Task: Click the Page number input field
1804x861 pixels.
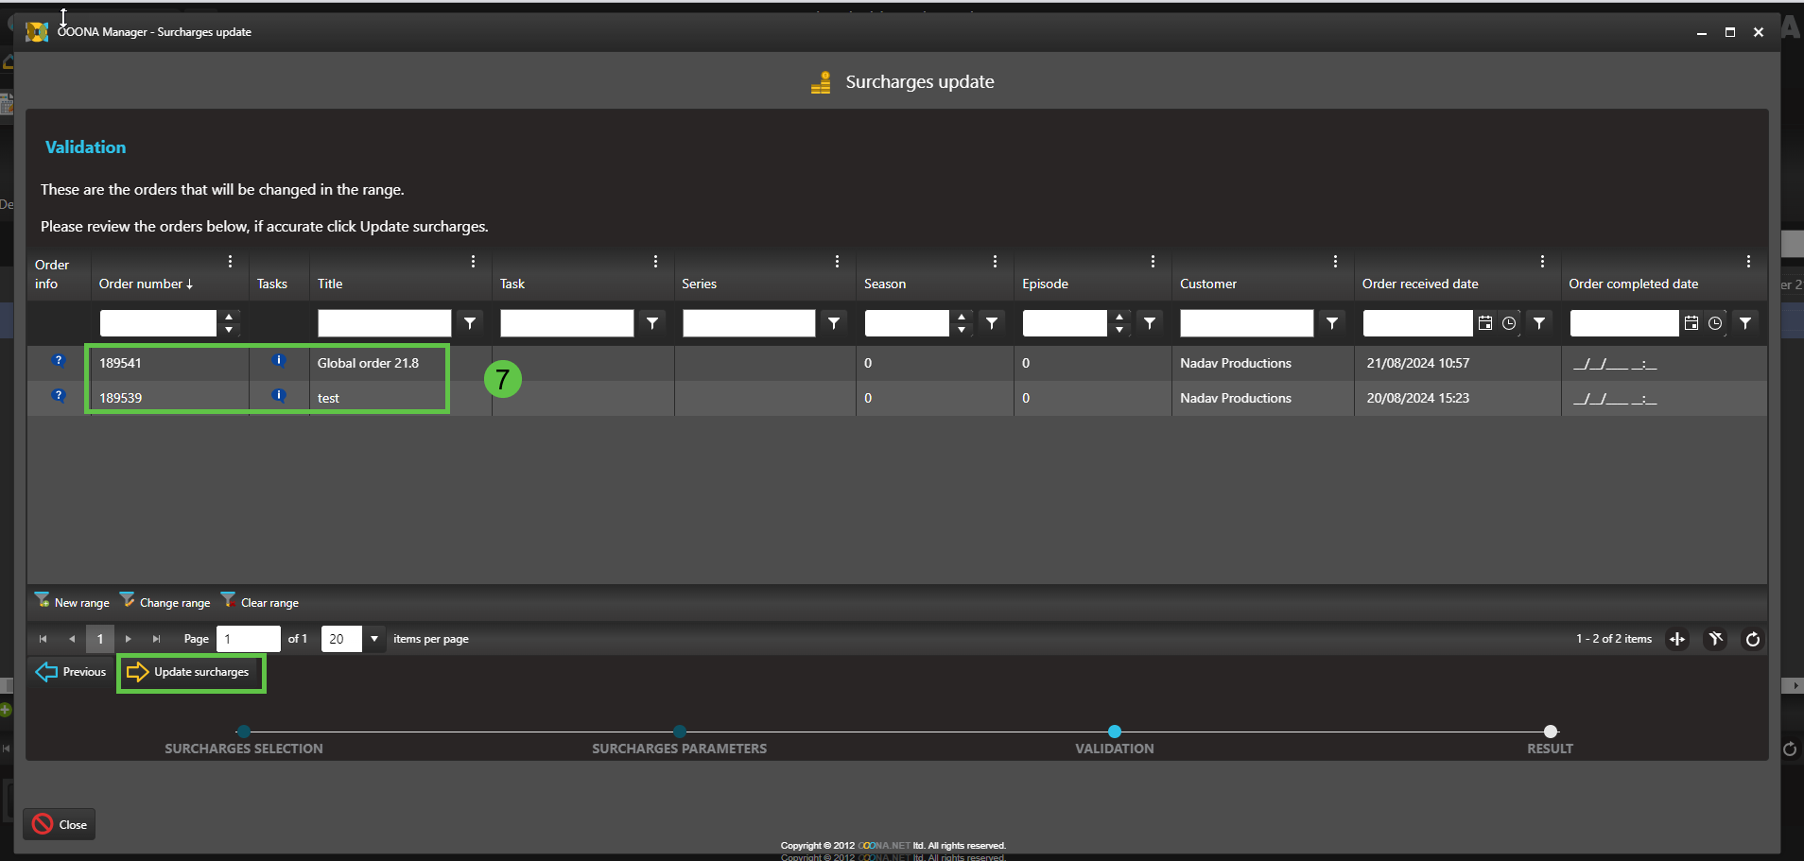Action: pos(248,639)
